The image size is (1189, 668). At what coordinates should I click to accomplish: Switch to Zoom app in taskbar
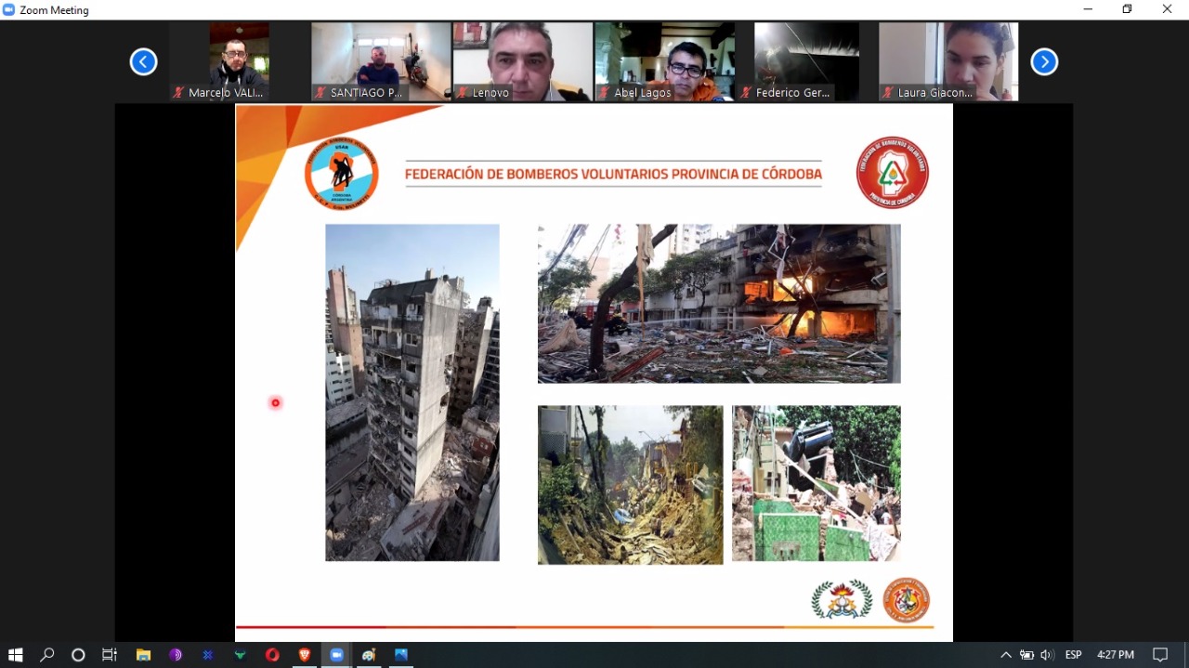(336, 655)
